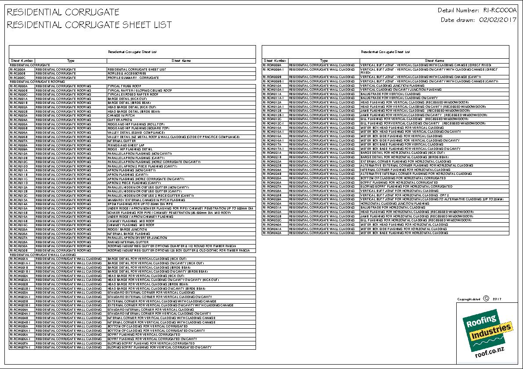This screenshot has height=369, width=523.
Task: Click the "Copyright detail 2017" notice
Action: point(479,299)
